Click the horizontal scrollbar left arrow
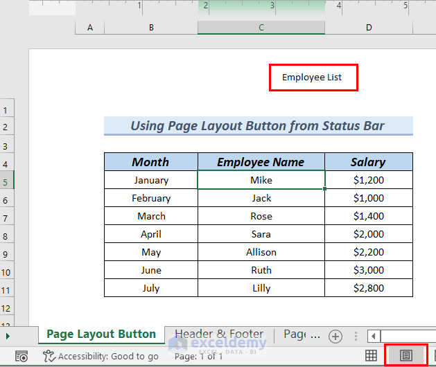 [x=374, y=336]
